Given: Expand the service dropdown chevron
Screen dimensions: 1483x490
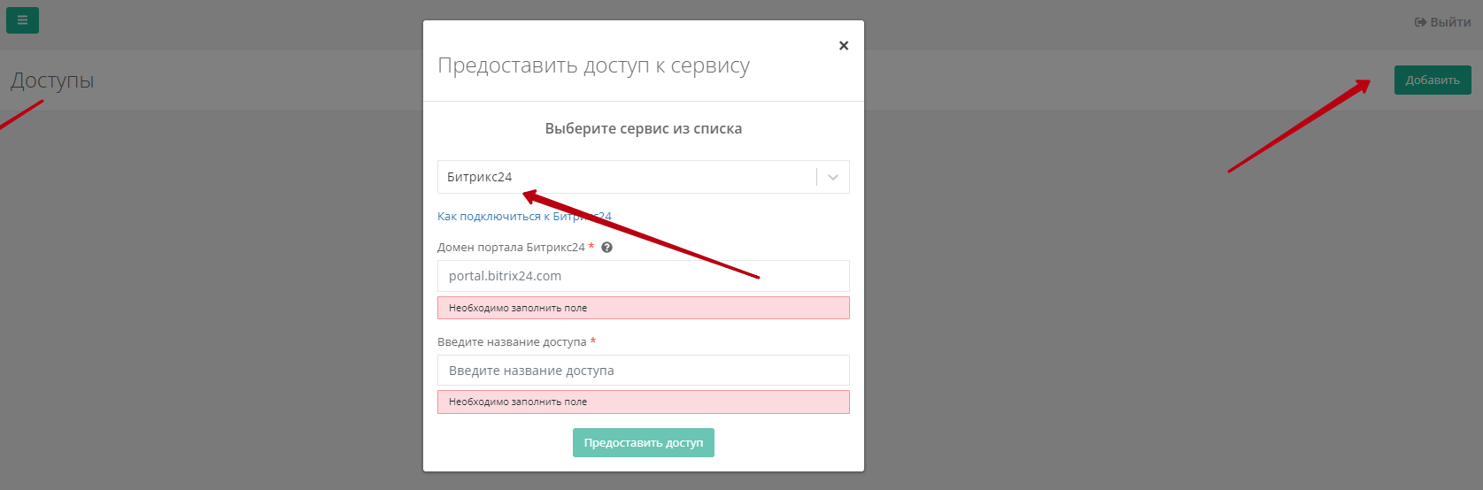Looking at the screenshot, I should pyautogui.click(x=832, y=177).
